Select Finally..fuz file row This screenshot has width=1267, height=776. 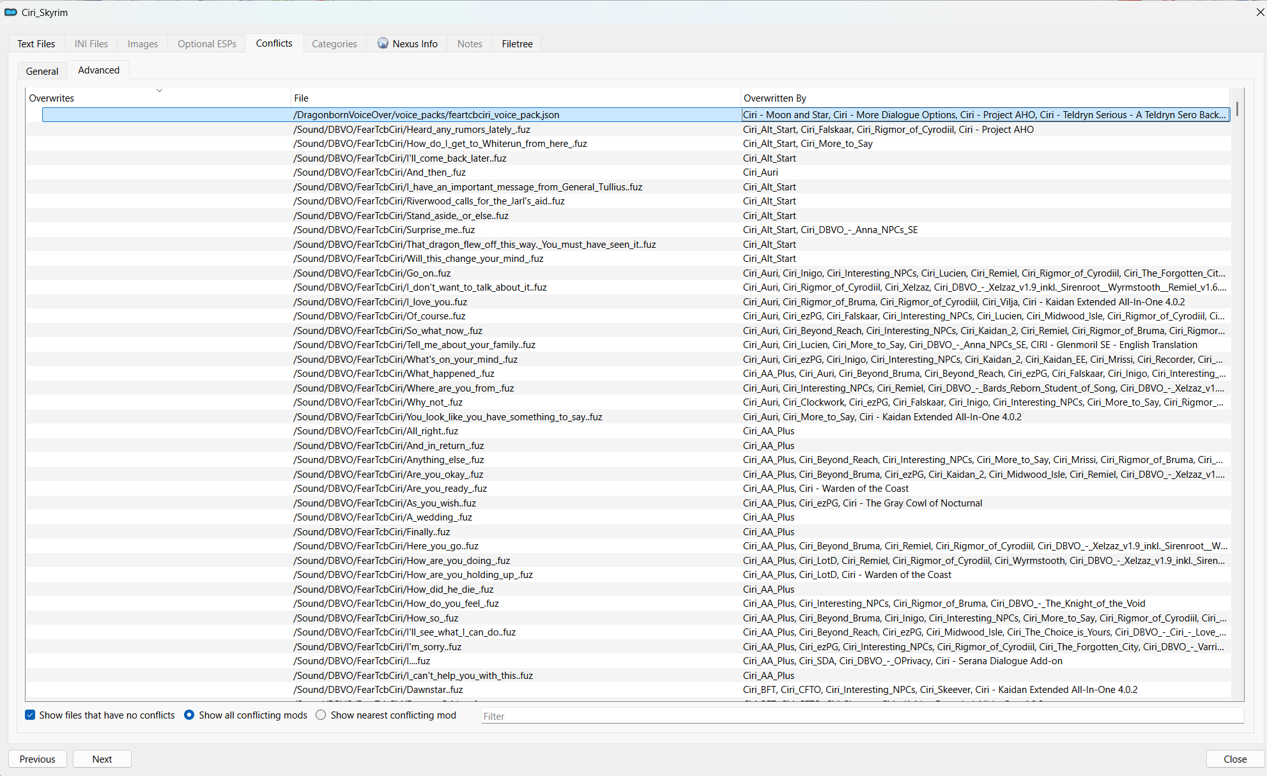(x=628, y=532)
